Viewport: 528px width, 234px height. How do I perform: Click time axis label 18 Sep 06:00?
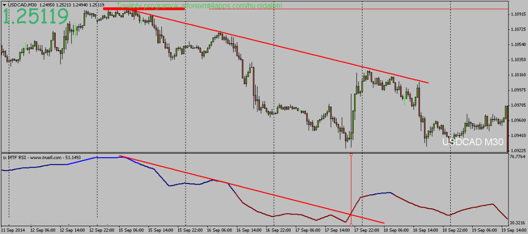click(x=398, y=230)
